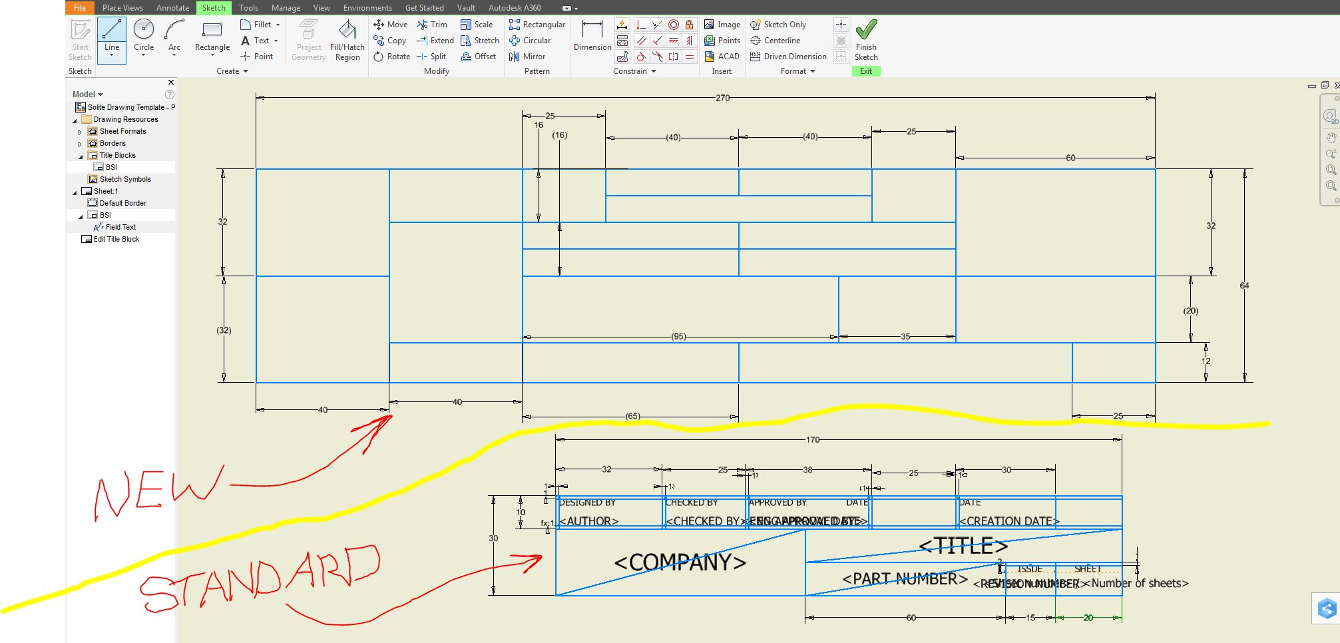Open the Rectangle tool dropdown
Viewport: 1340px width, 643px height.
pos(212,56)
